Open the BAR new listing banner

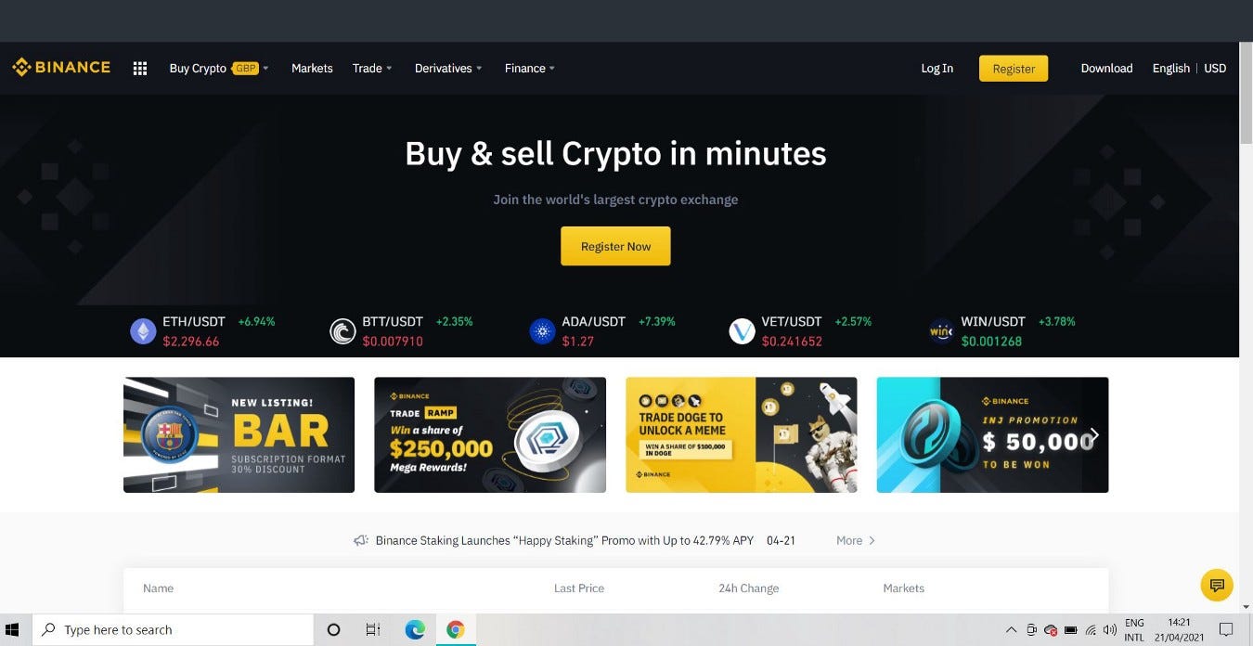point(239,434)
